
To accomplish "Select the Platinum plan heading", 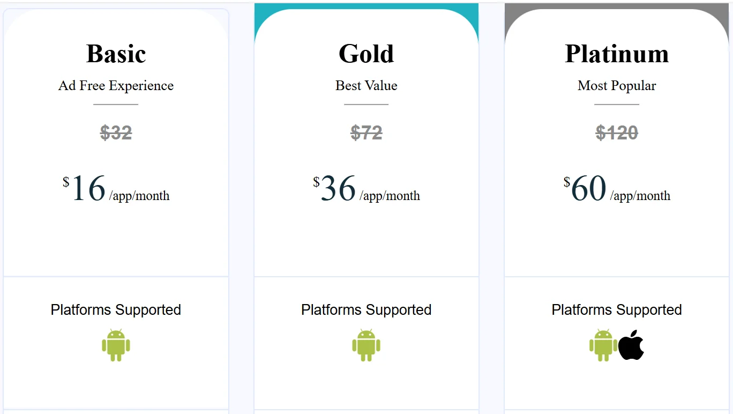I will 617,54.
